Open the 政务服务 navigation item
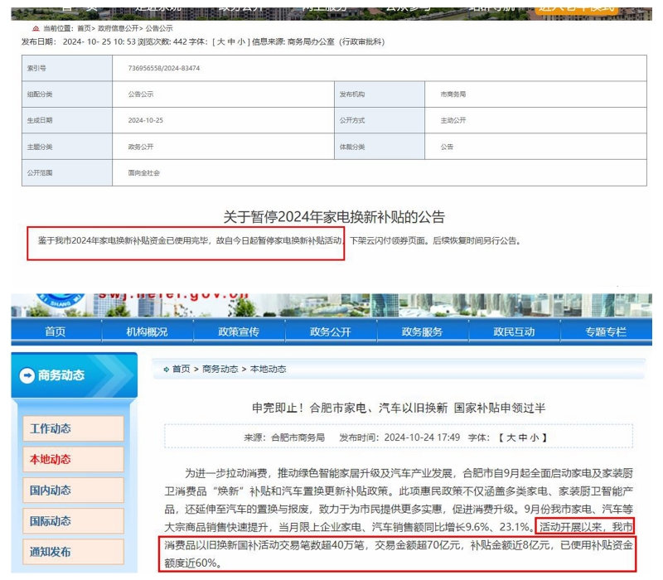663x580 pixels. point(421,331)
